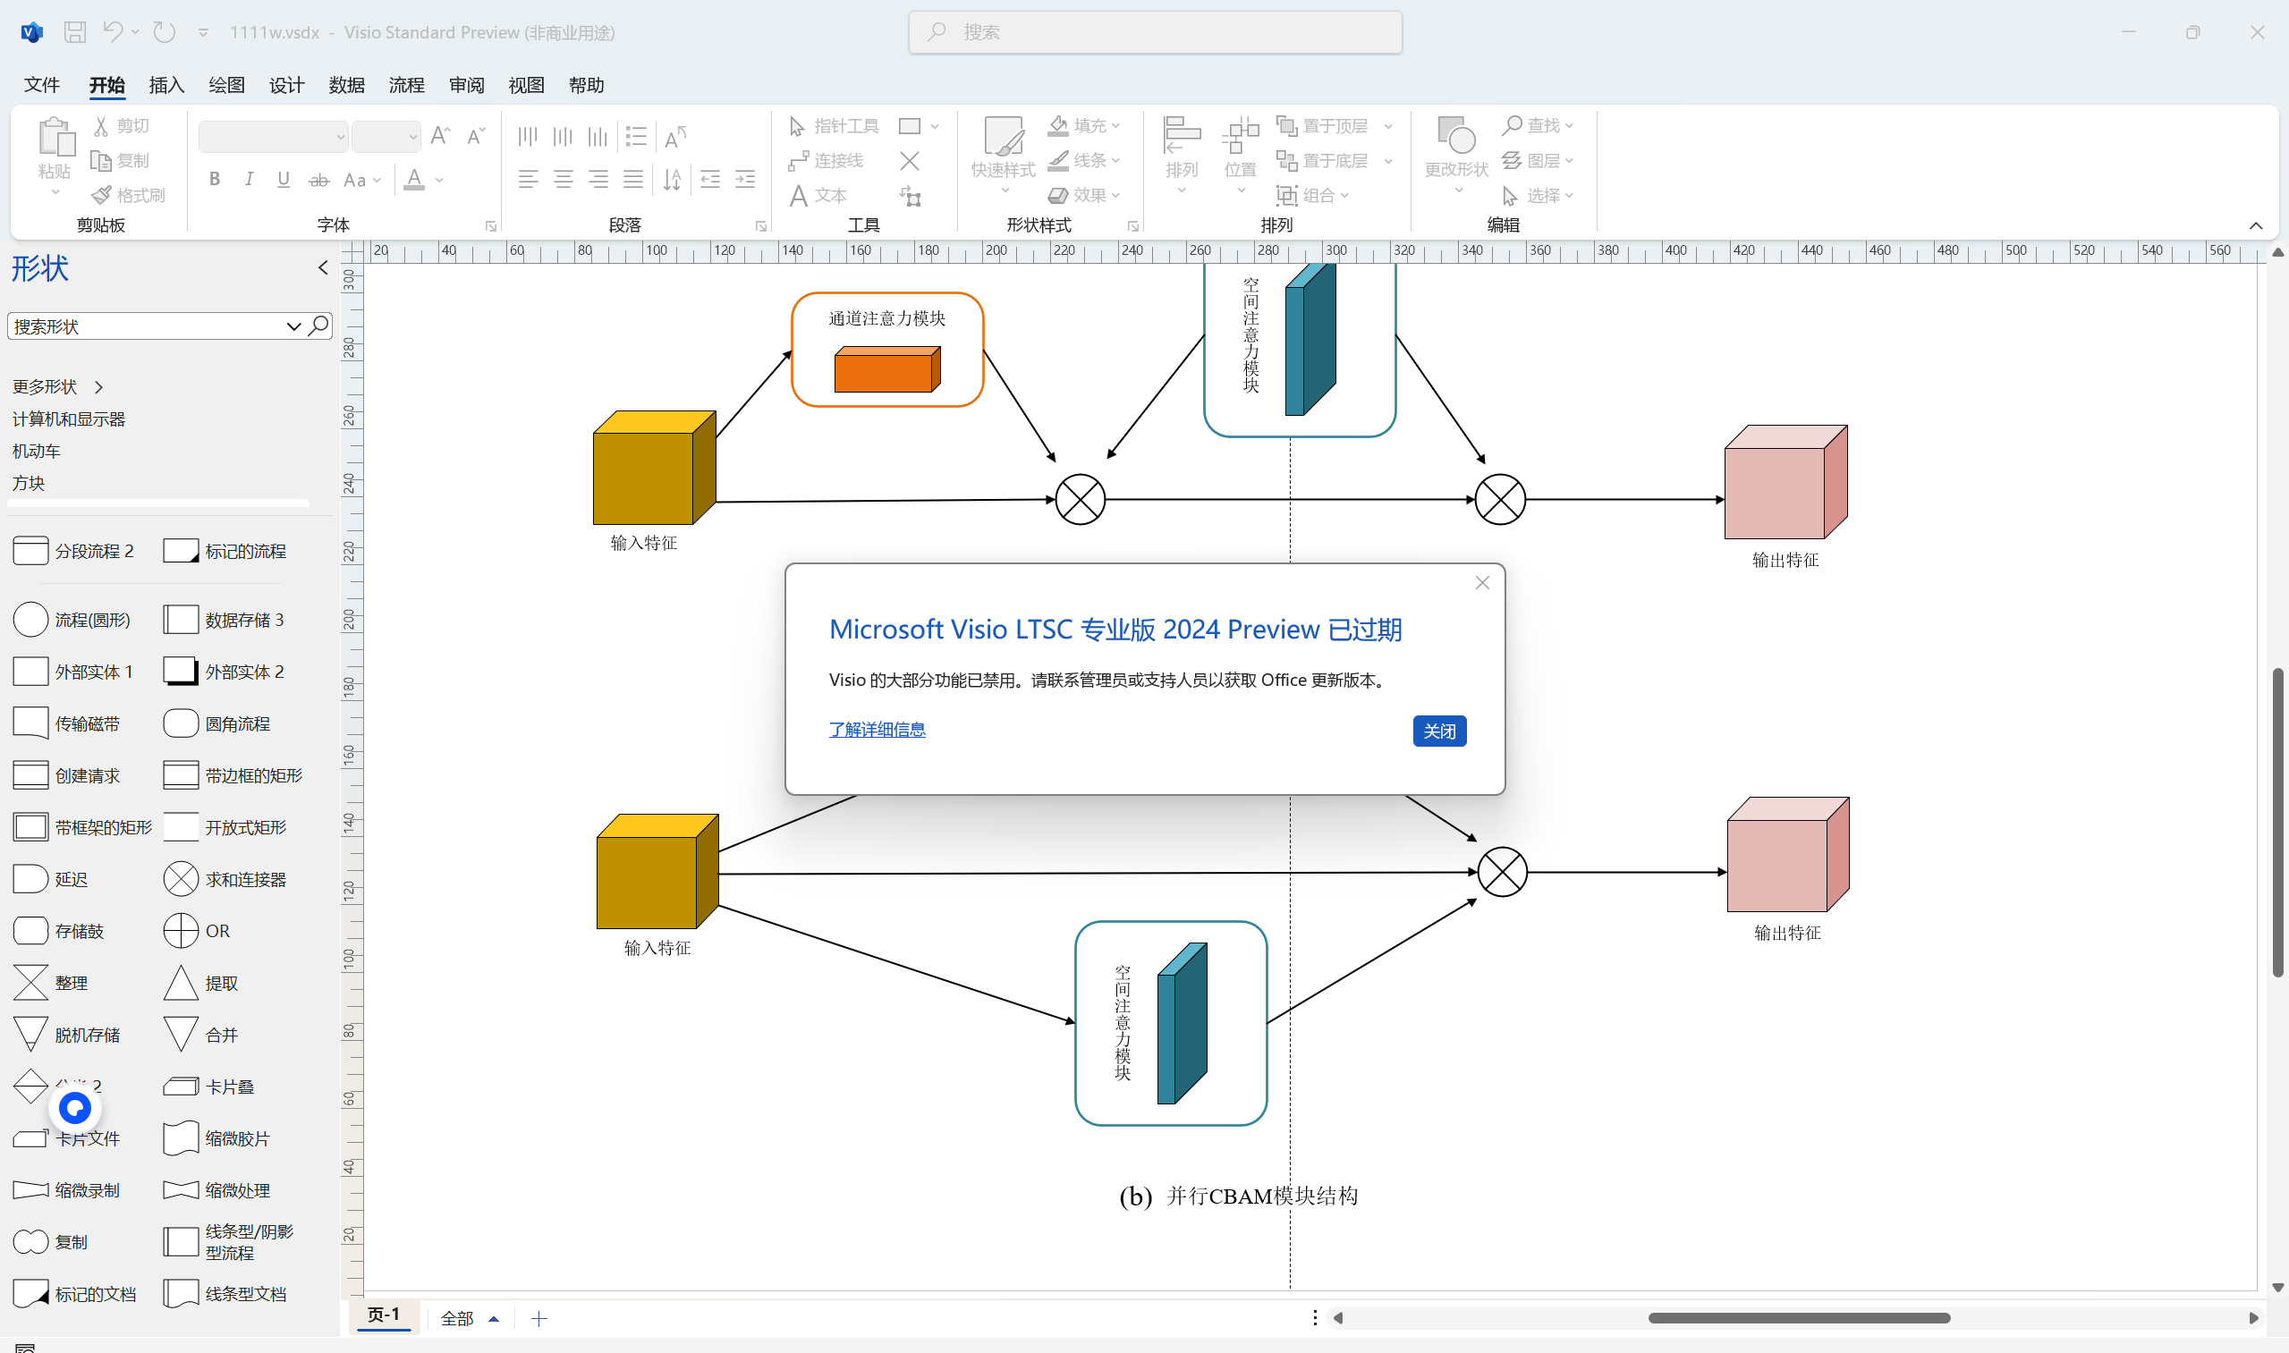
Task: Click the search magnifier in shape search
Action: [x=319, y=326]
